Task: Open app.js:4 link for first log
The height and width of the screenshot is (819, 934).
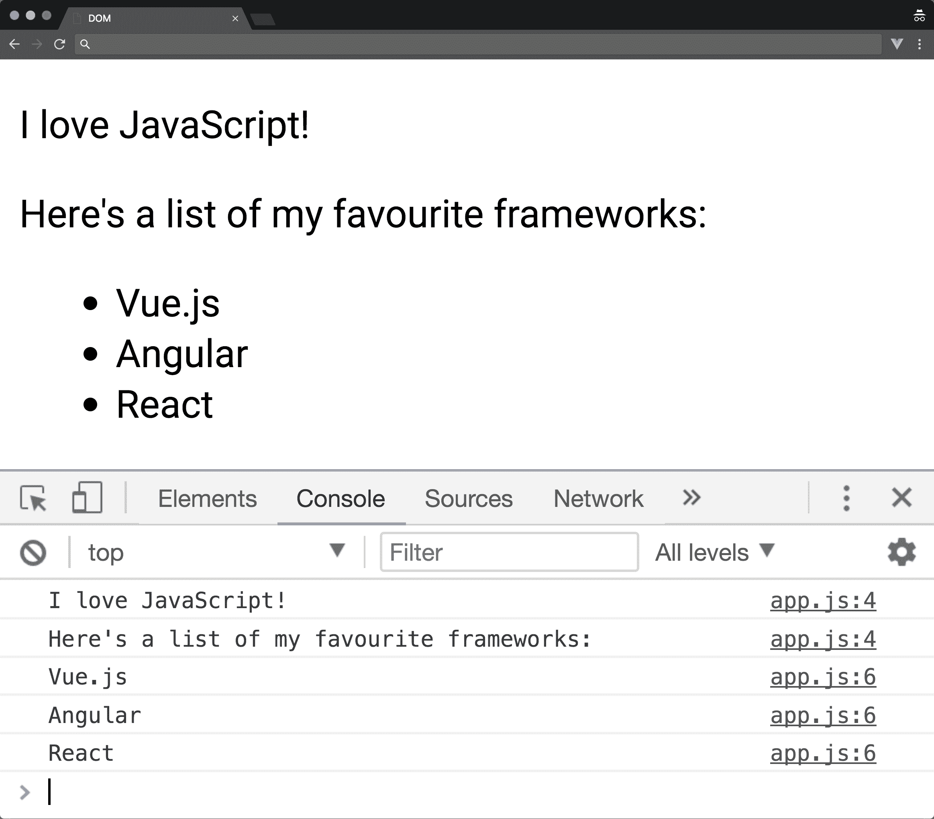Action: click(822, 600)
